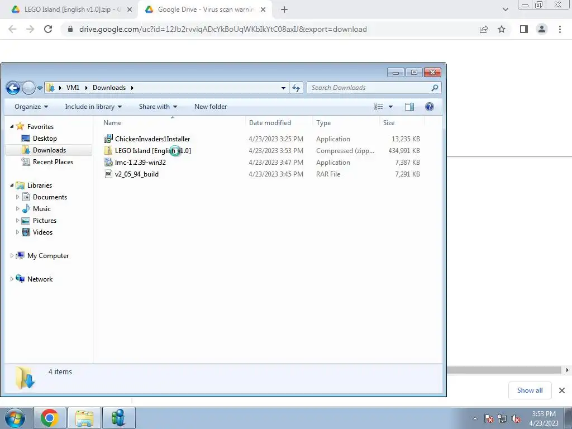This screenshot has width=572, height=429.
Task: Click Chrome reload button
Action: (x=48, y=29)
